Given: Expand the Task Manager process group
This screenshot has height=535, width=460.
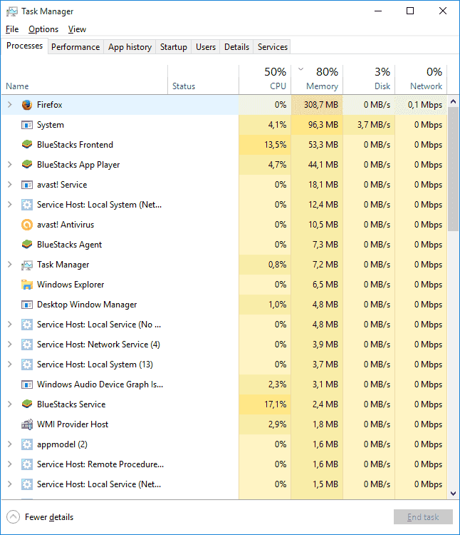Looking at the screenshot, I should point(10,265).
